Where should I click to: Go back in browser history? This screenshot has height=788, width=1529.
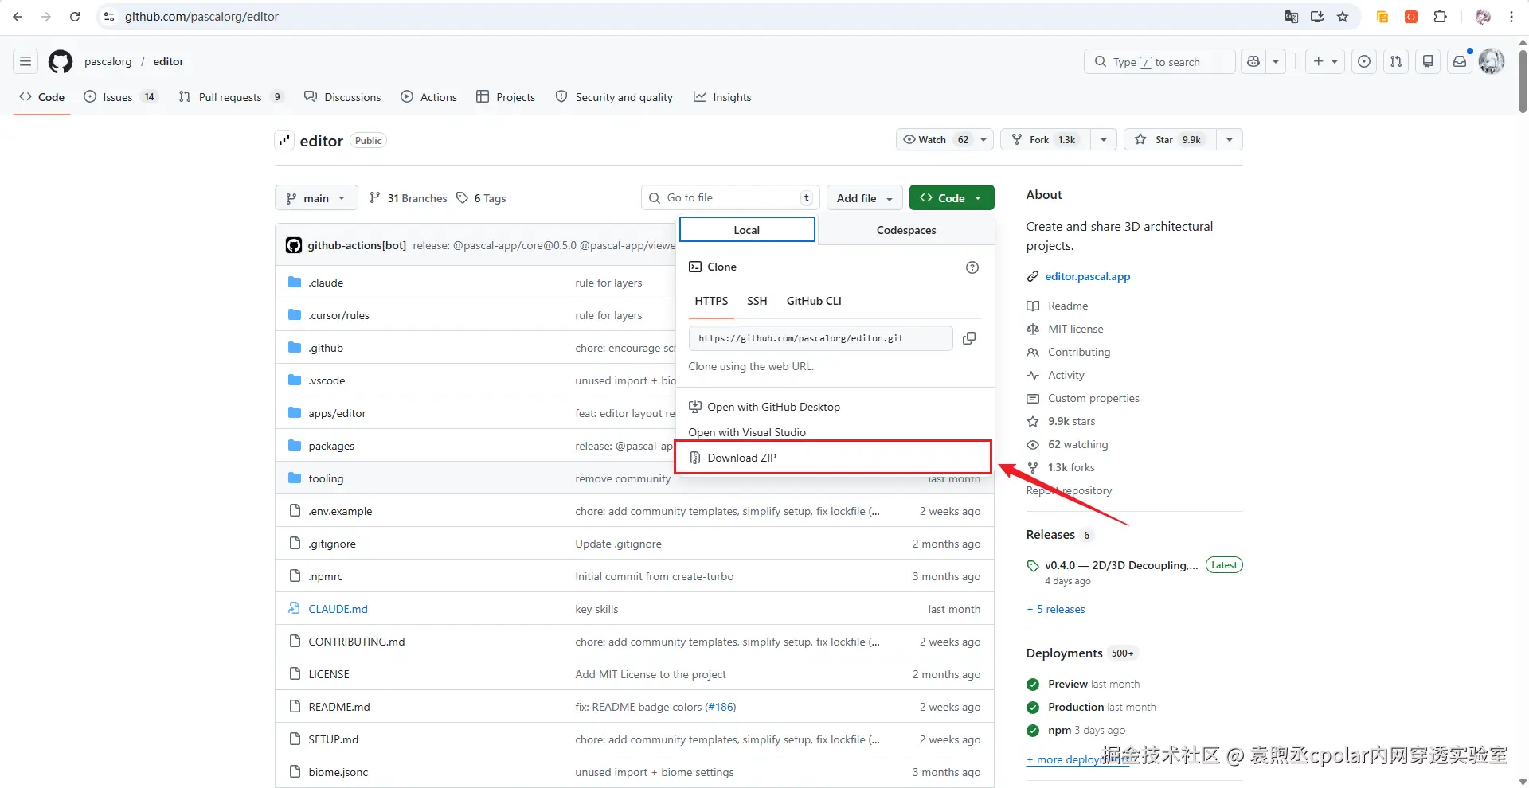[x=18, y=17]
